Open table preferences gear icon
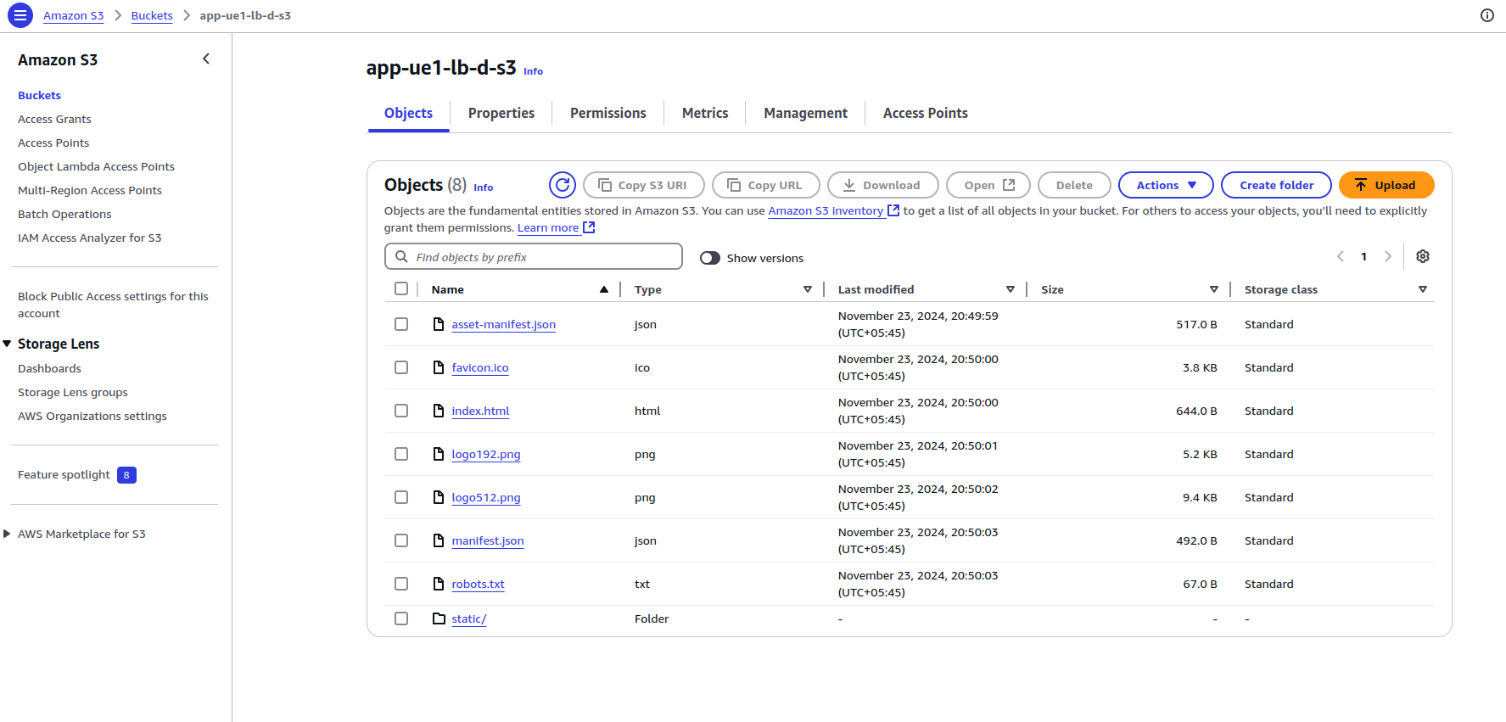 1423,256
